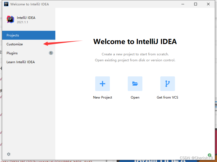Screen dimensions: 217x162
Task: Maximize the Welcome to IntelliJ IDEA window
Action: tap(196, 4)
